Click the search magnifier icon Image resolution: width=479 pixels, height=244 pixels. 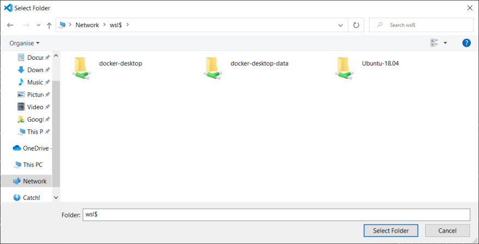click(380, 25)
